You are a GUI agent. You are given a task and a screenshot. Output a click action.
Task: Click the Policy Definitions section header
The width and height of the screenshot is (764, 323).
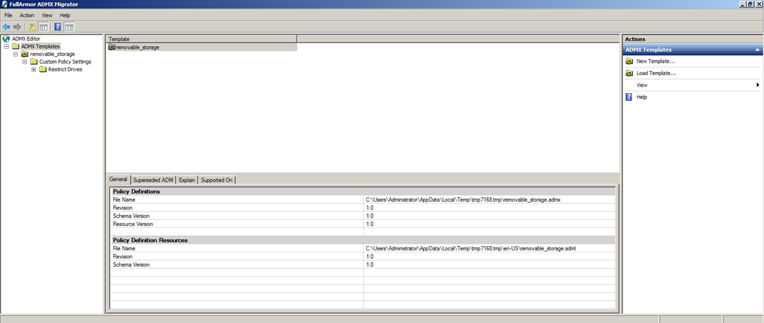pos(363,191)
